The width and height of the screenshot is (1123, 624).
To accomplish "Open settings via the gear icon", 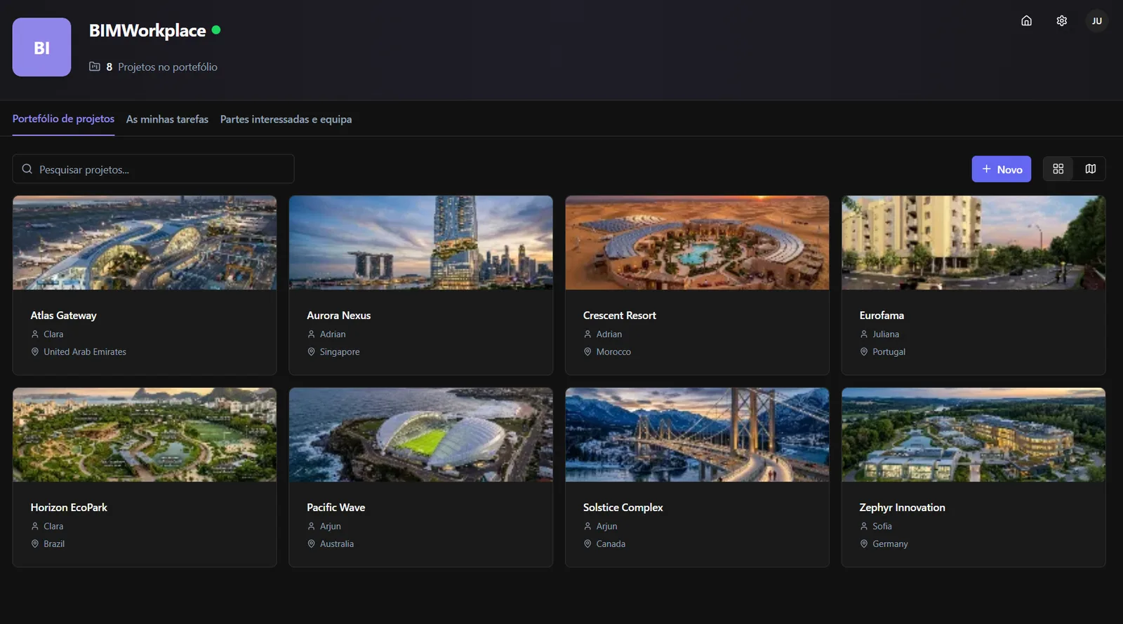I will click(x=1061, y=21).
